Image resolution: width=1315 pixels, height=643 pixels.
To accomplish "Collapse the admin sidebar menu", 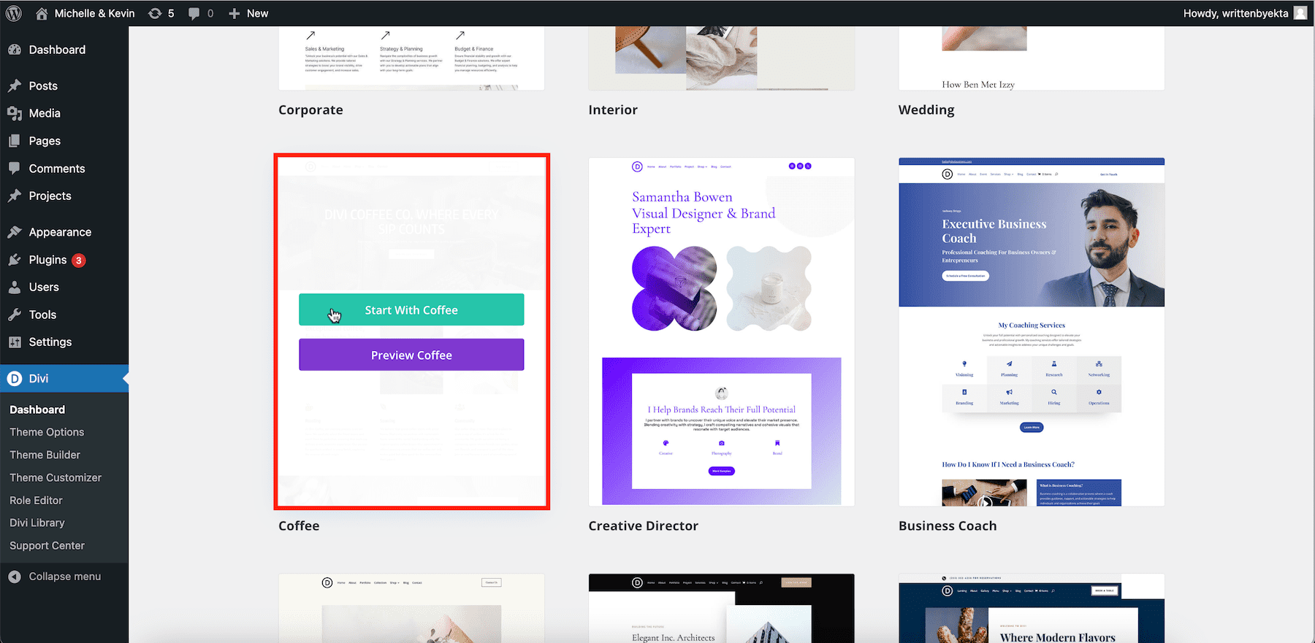I will 64,577.
